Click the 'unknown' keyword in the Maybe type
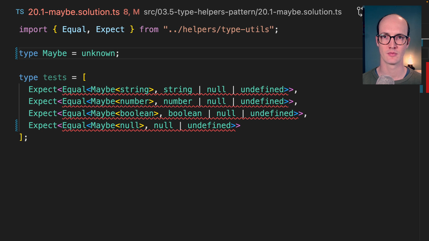 (x=98, y=54)
